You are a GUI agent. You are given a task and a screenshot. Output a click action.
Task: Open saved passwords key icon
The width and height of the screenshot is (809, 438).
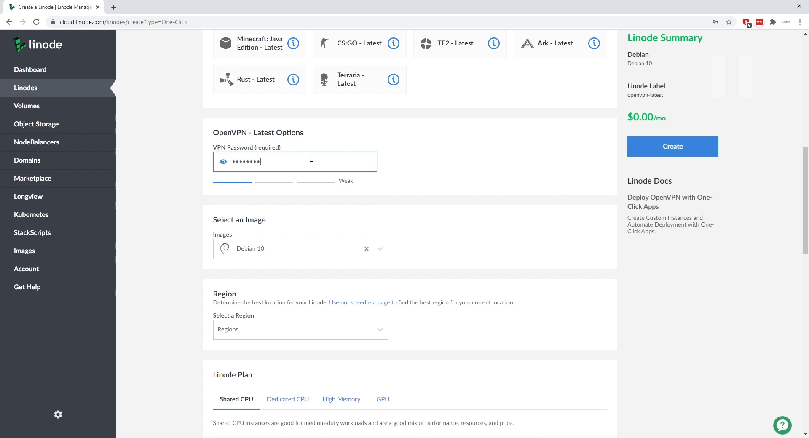pos(715,22)
